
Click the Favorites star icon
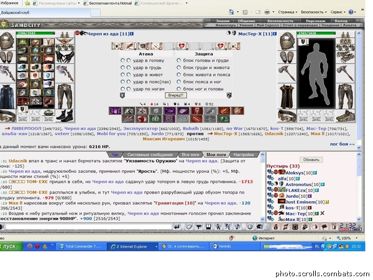click(27, 3)
